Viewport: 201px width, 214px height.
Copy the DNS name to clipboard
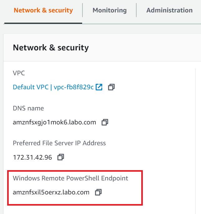click(x=105, y=122)
